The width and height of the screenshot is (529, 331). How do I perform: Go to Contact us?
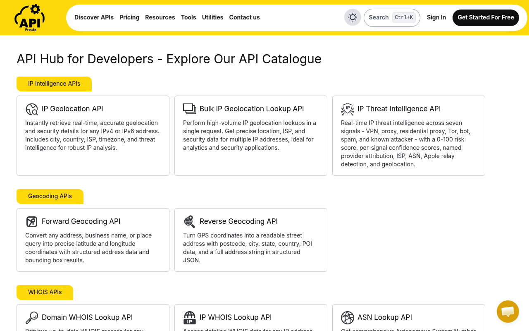[x=244, y=17]
